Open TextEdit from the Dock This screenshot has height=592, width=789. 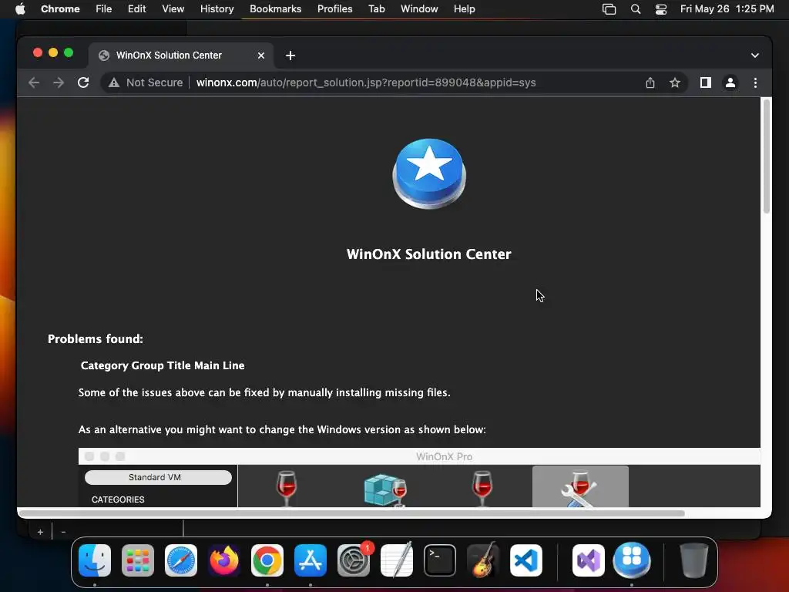pos(397,560)
